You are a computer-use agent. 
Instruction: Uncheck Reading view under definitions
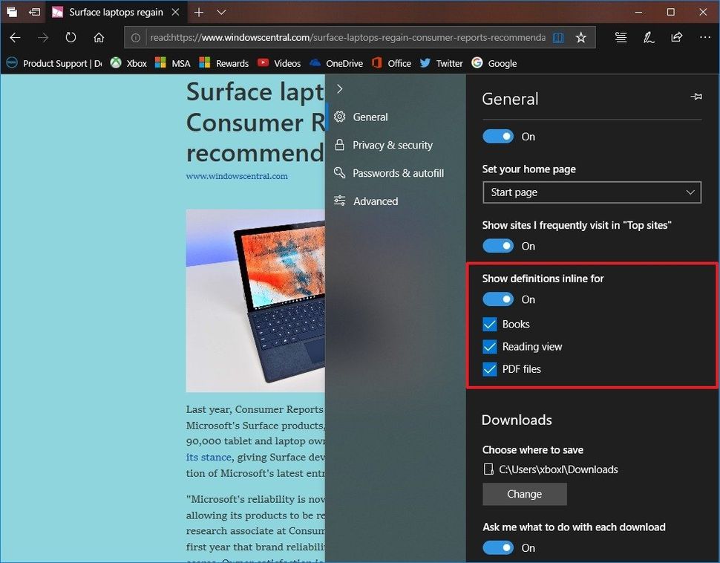490,346
